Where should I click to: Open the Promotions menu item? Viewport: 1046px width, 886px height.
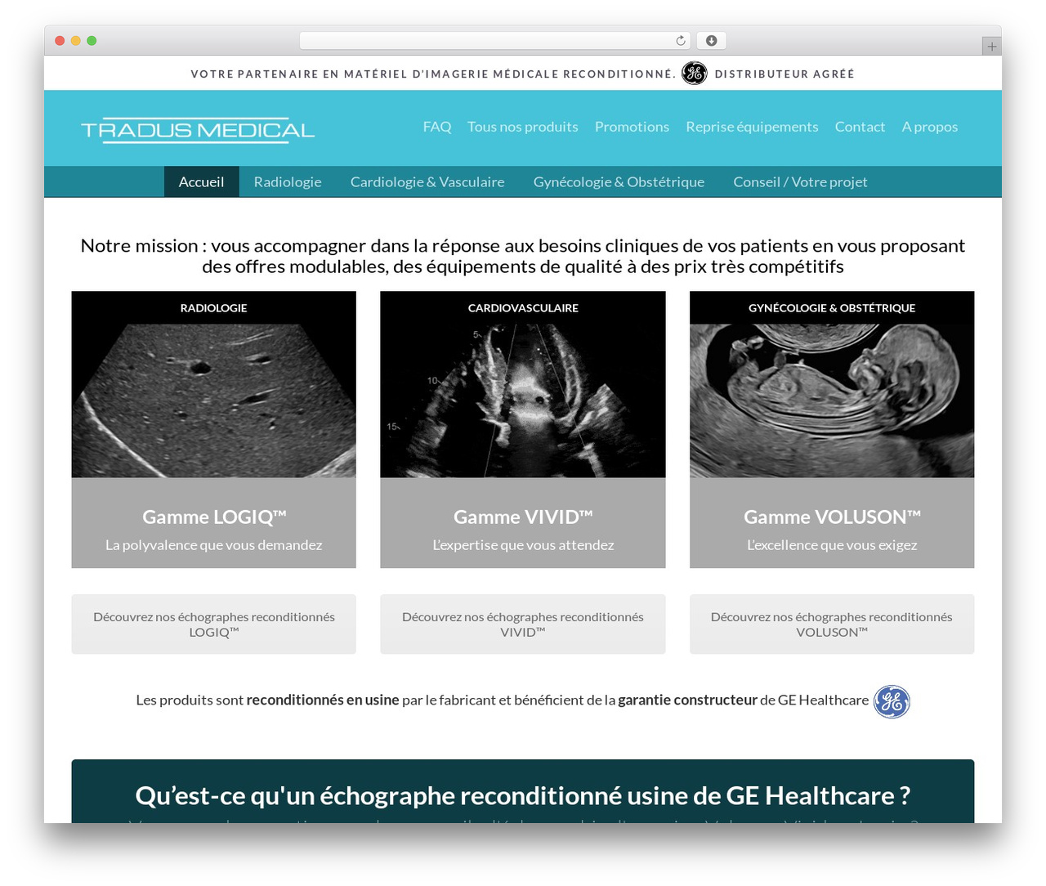[x=632, y=127]
